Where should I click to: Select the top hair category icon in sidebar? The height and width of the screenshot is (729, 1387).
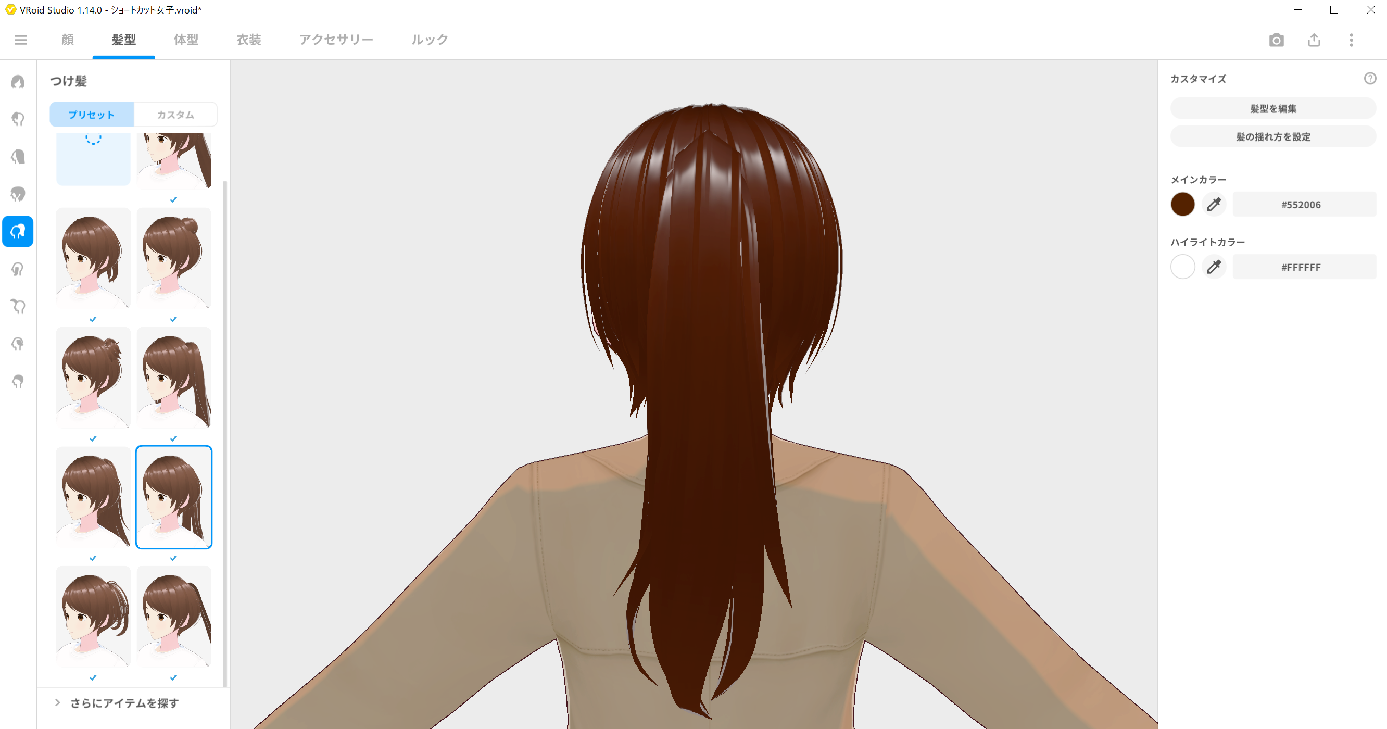pos(18,82)
